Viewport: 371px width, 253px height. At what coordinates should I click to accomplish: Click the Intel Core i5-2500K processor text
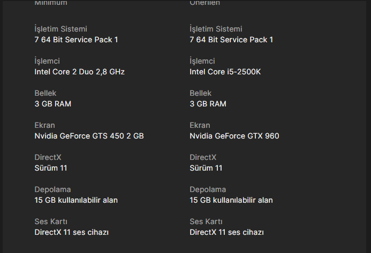click(225, 72)
